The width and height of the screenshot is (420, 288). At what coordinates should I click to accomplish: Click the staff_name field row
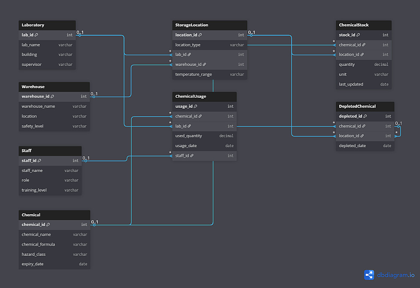(x=50, y=171)
